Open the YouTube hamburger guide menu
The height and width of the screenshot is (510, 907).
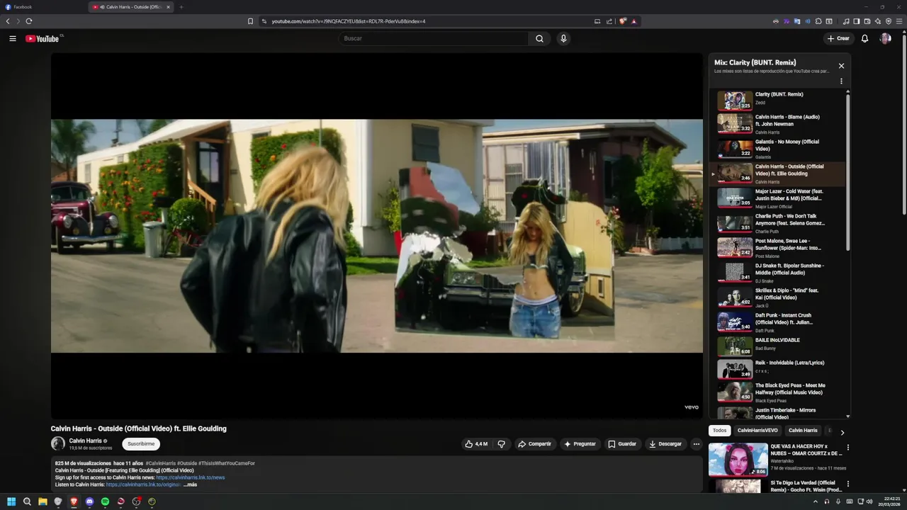13,38
